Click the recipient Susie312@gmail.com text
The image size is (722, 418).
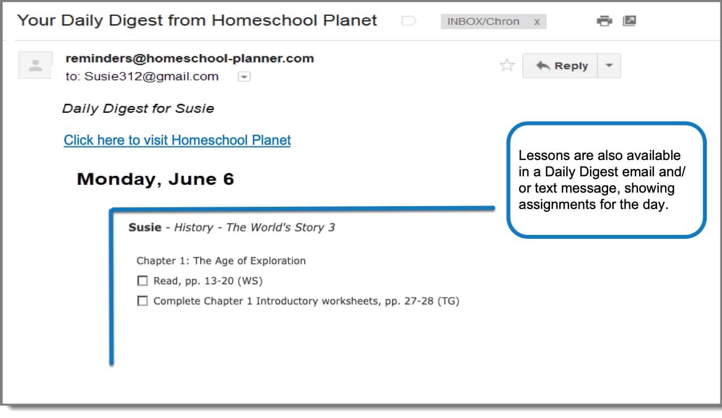(151, 77)
